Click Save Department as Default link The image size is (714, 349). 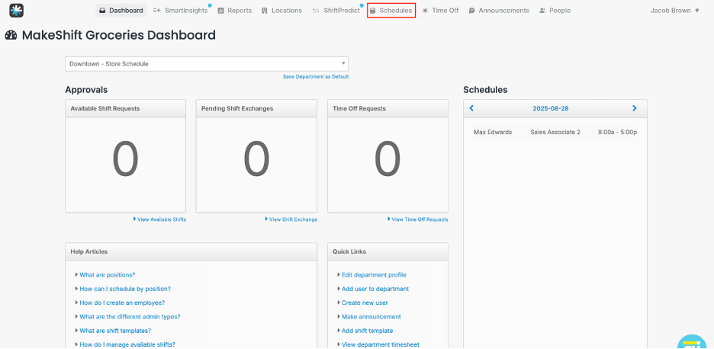pyautogui.click(x=315, y=77)
